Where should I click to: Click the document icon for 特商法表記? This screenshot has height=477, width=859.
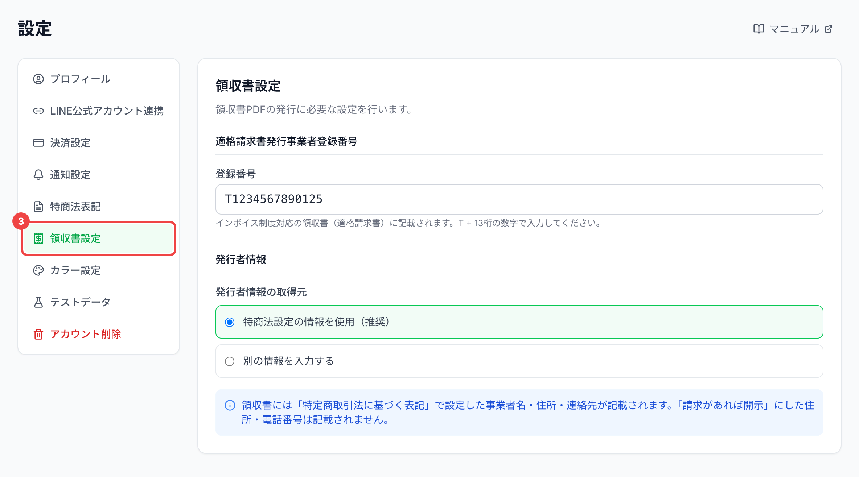click(x=38, y=207)
